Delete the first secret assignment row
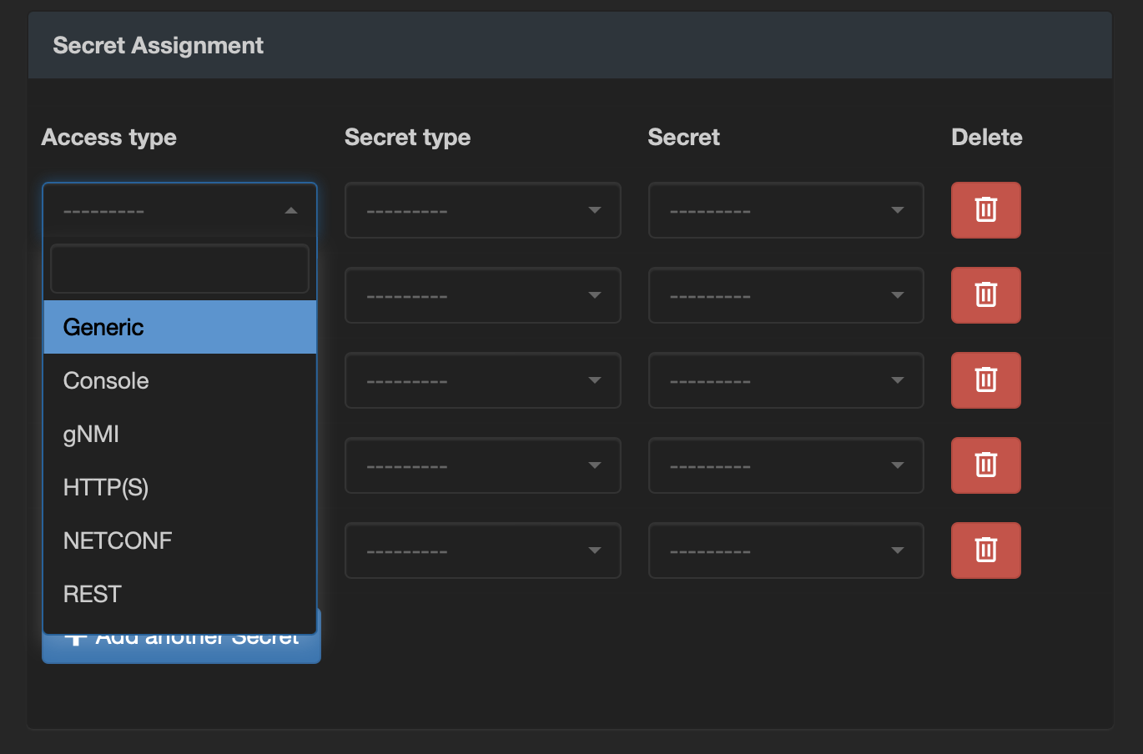The image size is (1143, 754). [x=985, y=210]
